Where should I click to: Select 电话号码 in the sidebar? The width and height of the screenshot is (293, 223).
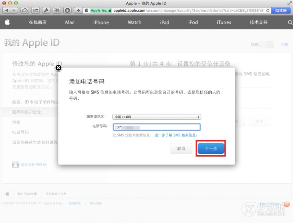(21, 132)
